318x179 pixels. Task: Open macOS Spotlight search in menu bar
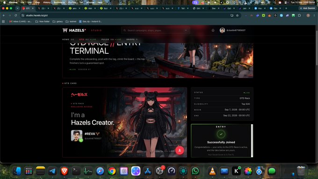coord(275,2)
